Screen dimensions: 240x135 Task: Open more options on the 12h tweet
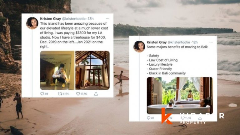click(211, 42)
